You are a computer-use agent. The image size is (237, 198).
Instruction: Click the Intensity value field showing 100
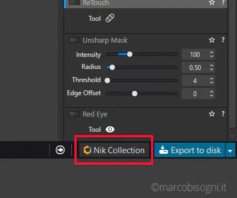tap(195, 54)
